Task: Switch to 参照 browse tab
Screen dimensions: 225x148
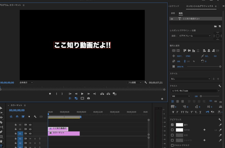Action: 173,13
